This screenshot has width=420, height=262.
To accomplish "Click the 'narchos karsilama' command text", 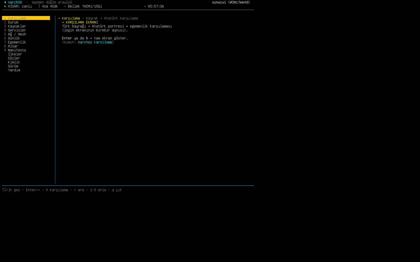I will pos(95,42).
